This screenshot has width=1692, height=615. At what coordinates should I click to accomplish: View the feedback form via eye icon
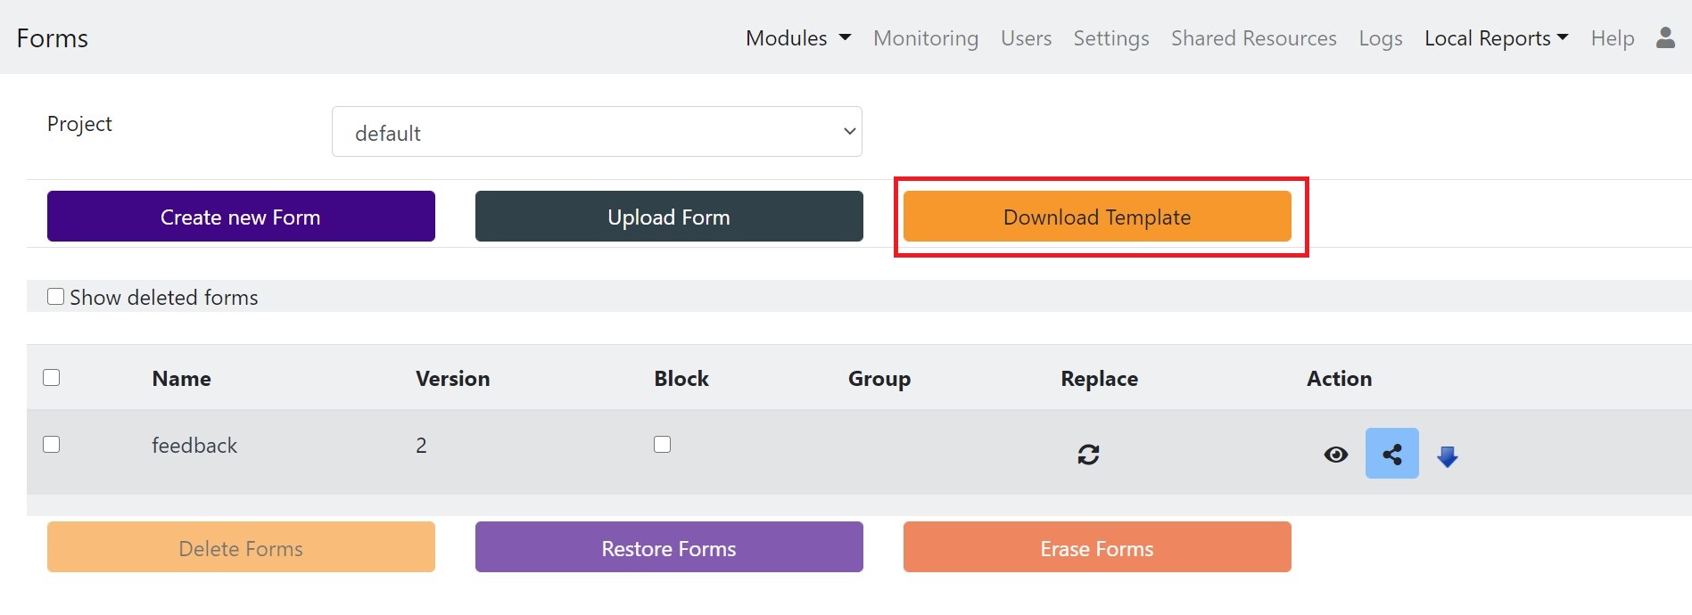(x=1335, y=455)
